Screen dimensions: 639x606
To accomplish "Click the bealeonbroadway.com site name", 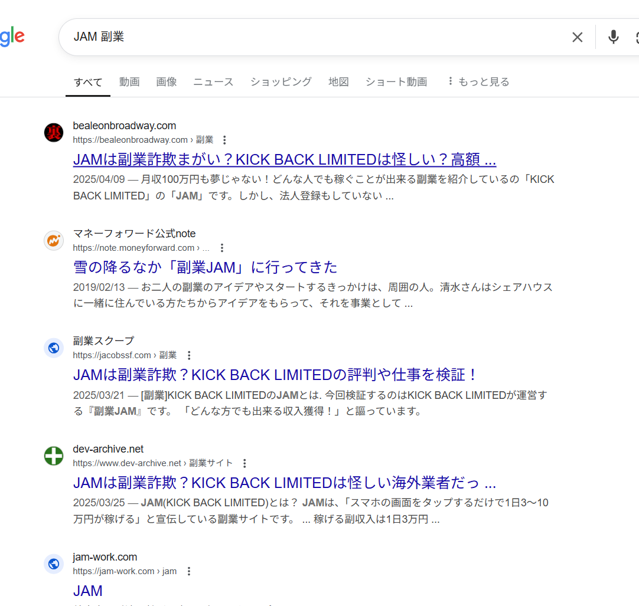I will click(x=124, y=126).
